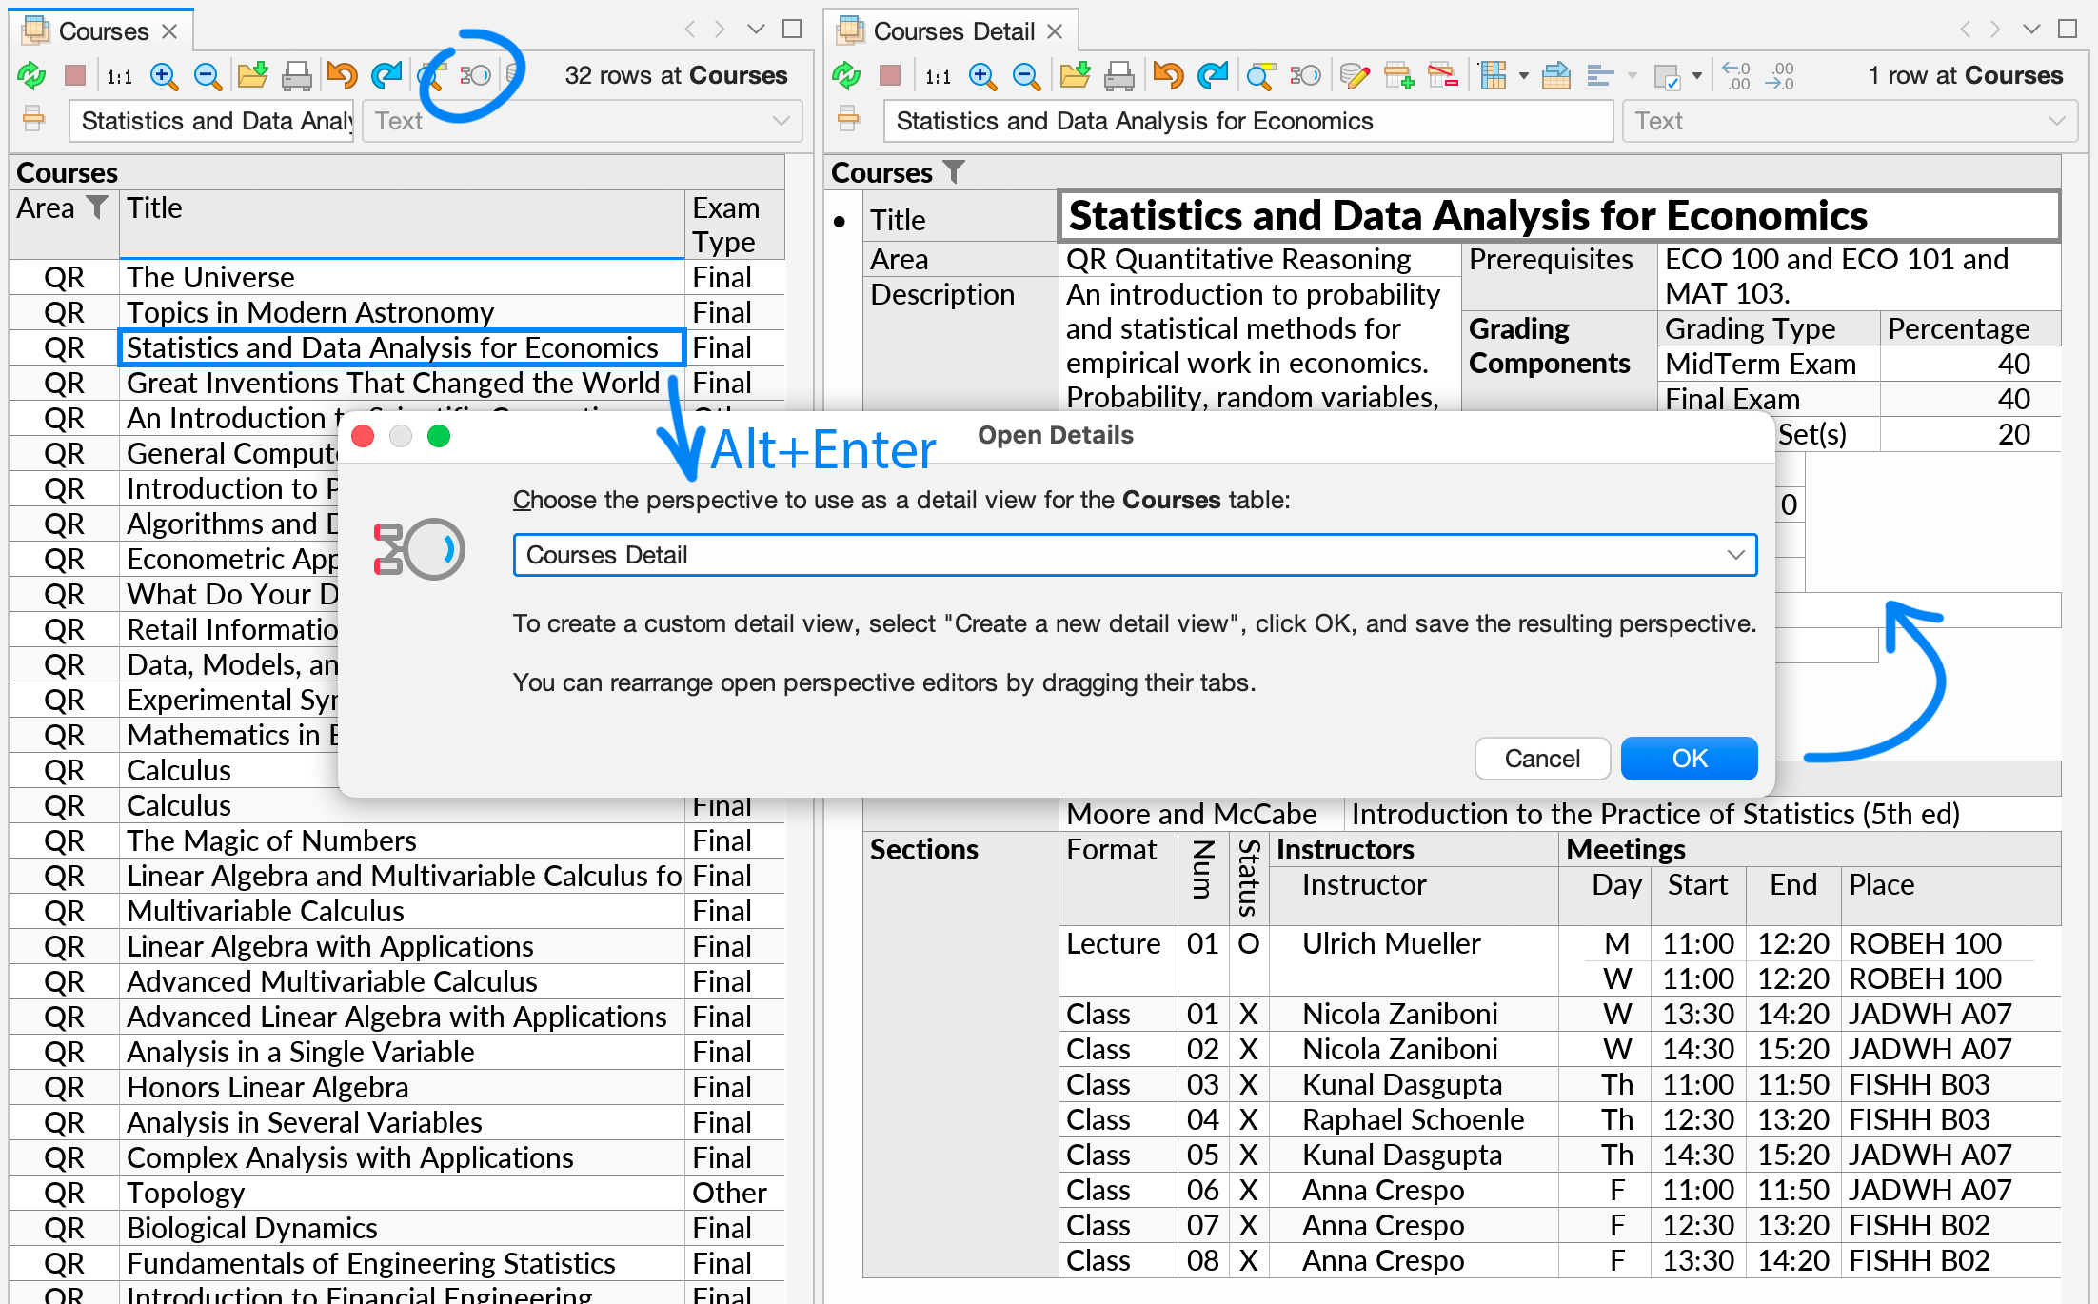Refresh the Courses table data
The width and height of the screenshot is (2098, 1304).
click(30, 75)
